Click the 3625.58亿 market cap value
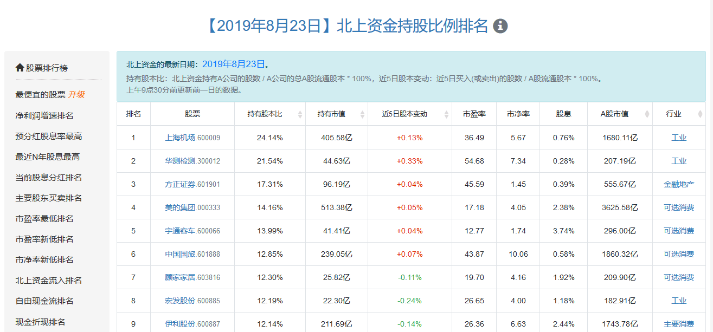 (620, 207)
